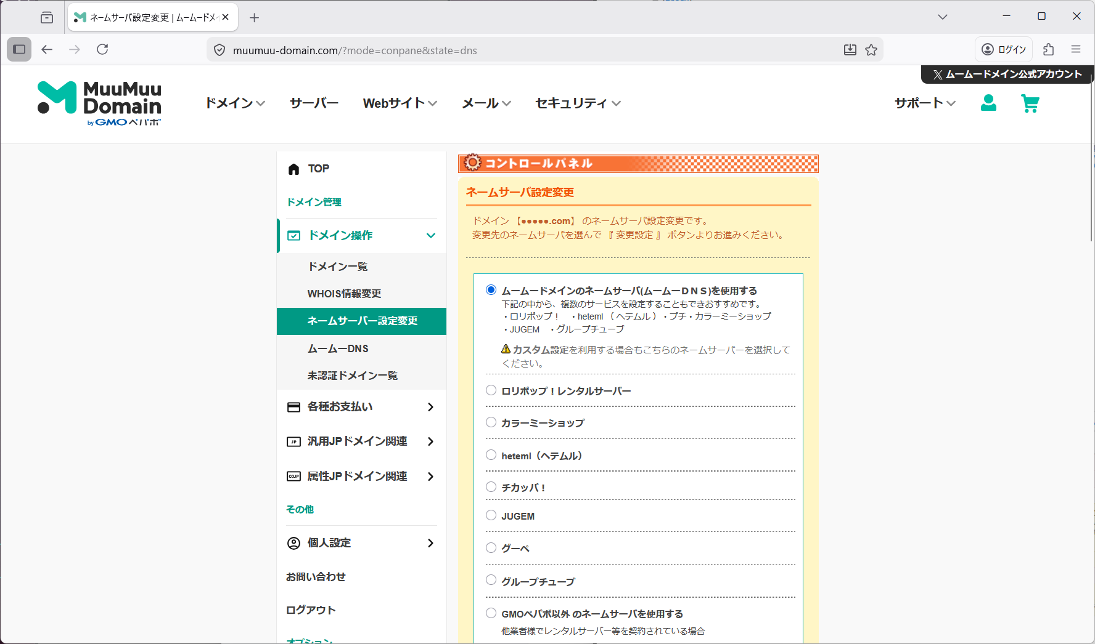Expand the 属性JPドメイン関連 sidebar arrow

pyautogui.click(x=430, y=477)
